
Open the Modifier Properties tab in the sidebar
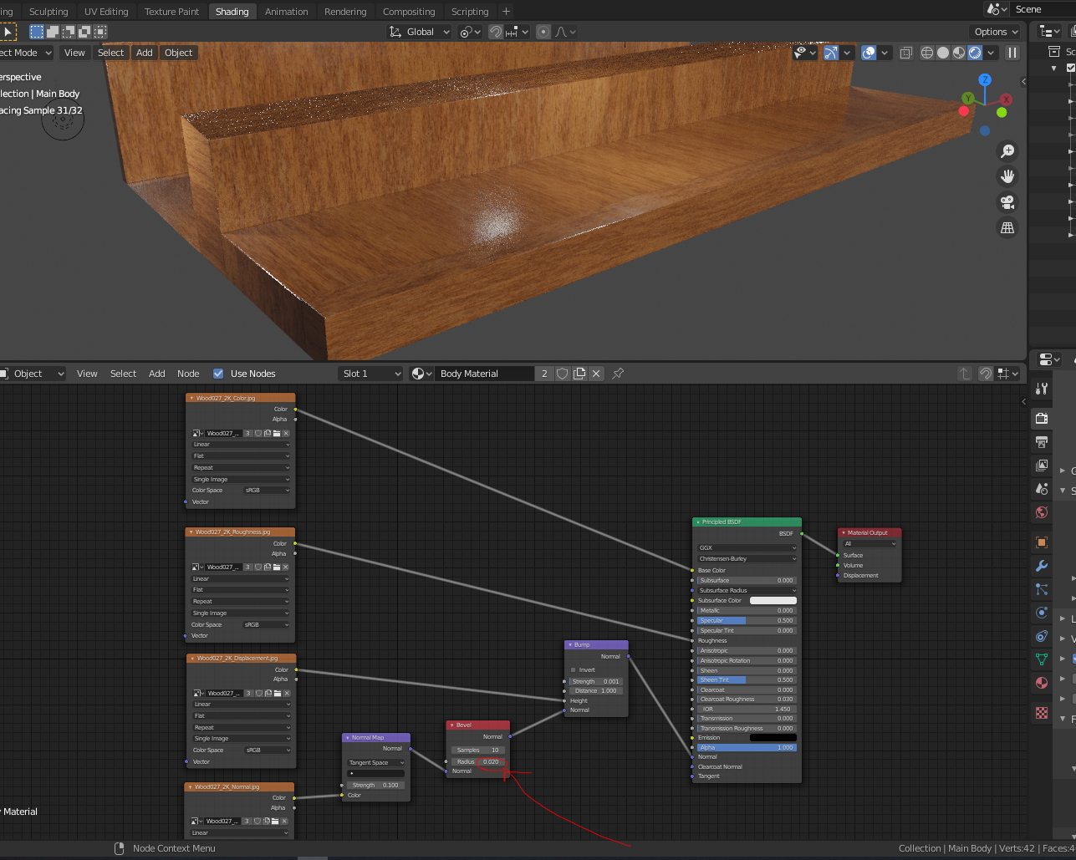point(1041,565)
